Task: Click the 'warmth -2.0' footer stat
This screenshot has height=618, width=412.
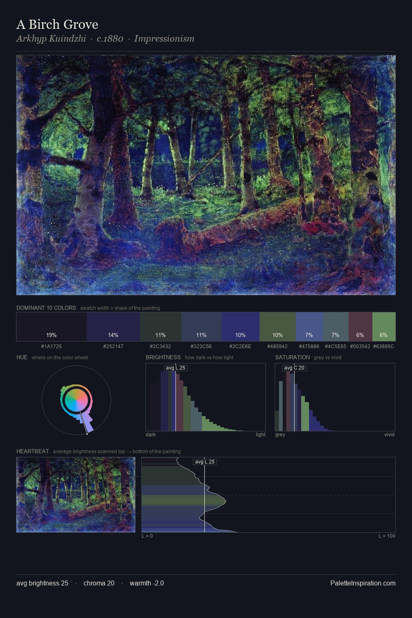Action: [147, 583]
